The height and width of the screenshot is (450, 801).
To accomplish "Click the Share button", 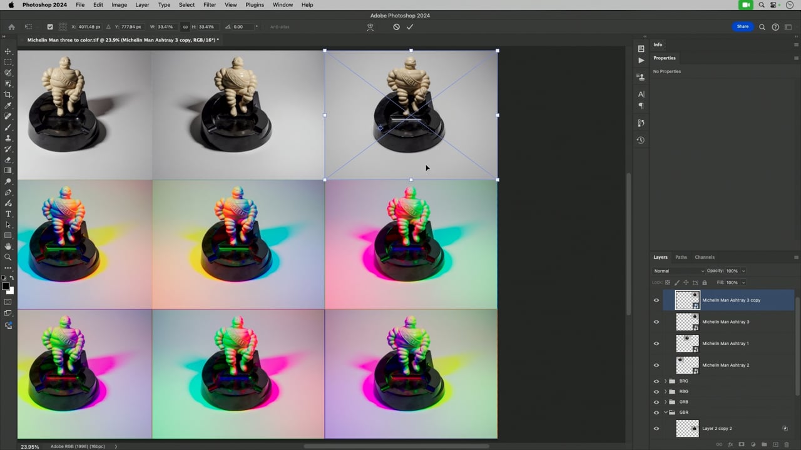I will (x=743, y=27).
